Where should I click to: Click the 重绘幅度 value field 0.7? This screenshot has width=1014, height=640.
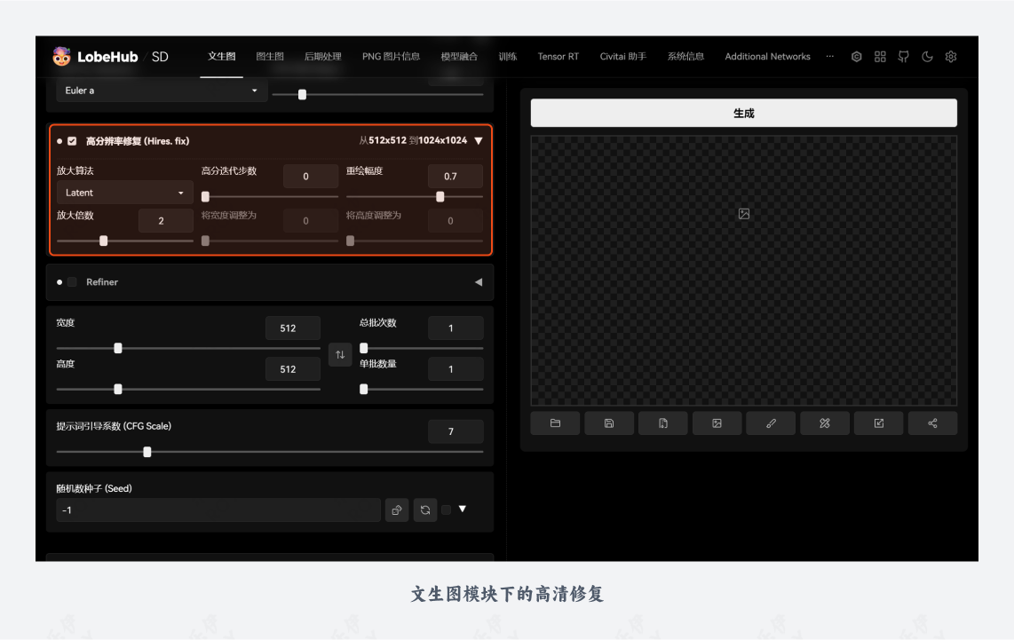coord(456,176)
